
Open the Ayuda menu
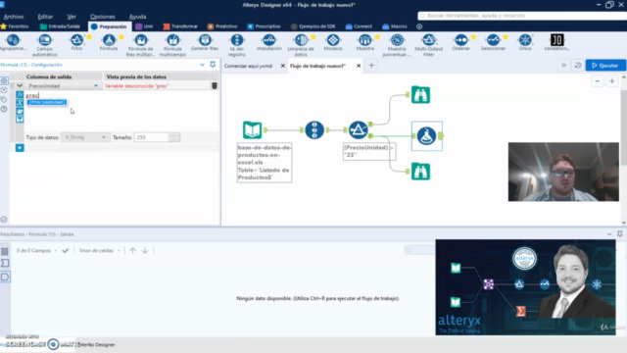coord(137,17)
